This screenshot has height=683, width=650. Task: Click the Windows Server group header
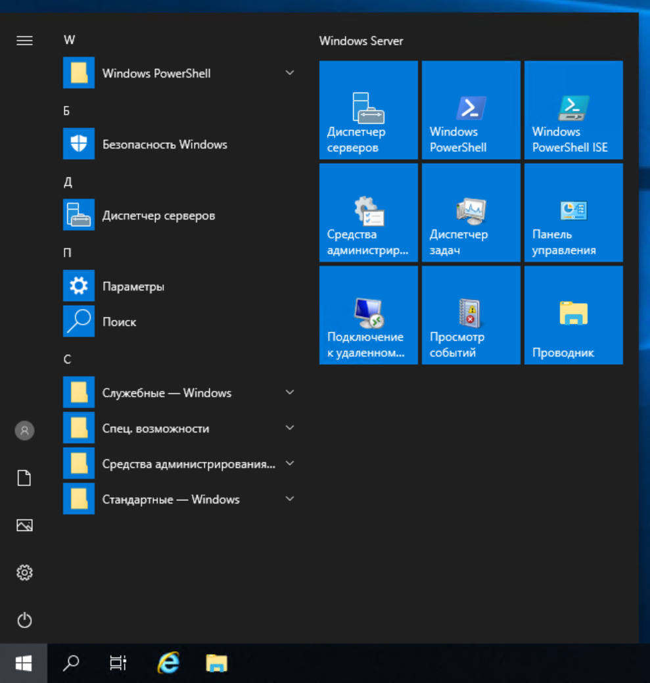pyautogui.click(x=361, y=41)
